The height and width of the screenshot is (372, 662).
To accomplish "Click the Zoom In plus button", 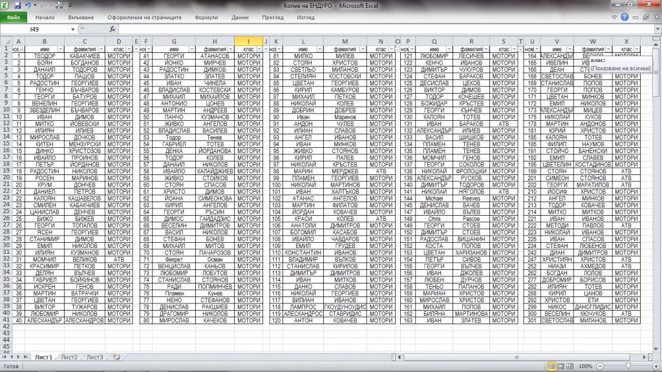I will 656,366.
